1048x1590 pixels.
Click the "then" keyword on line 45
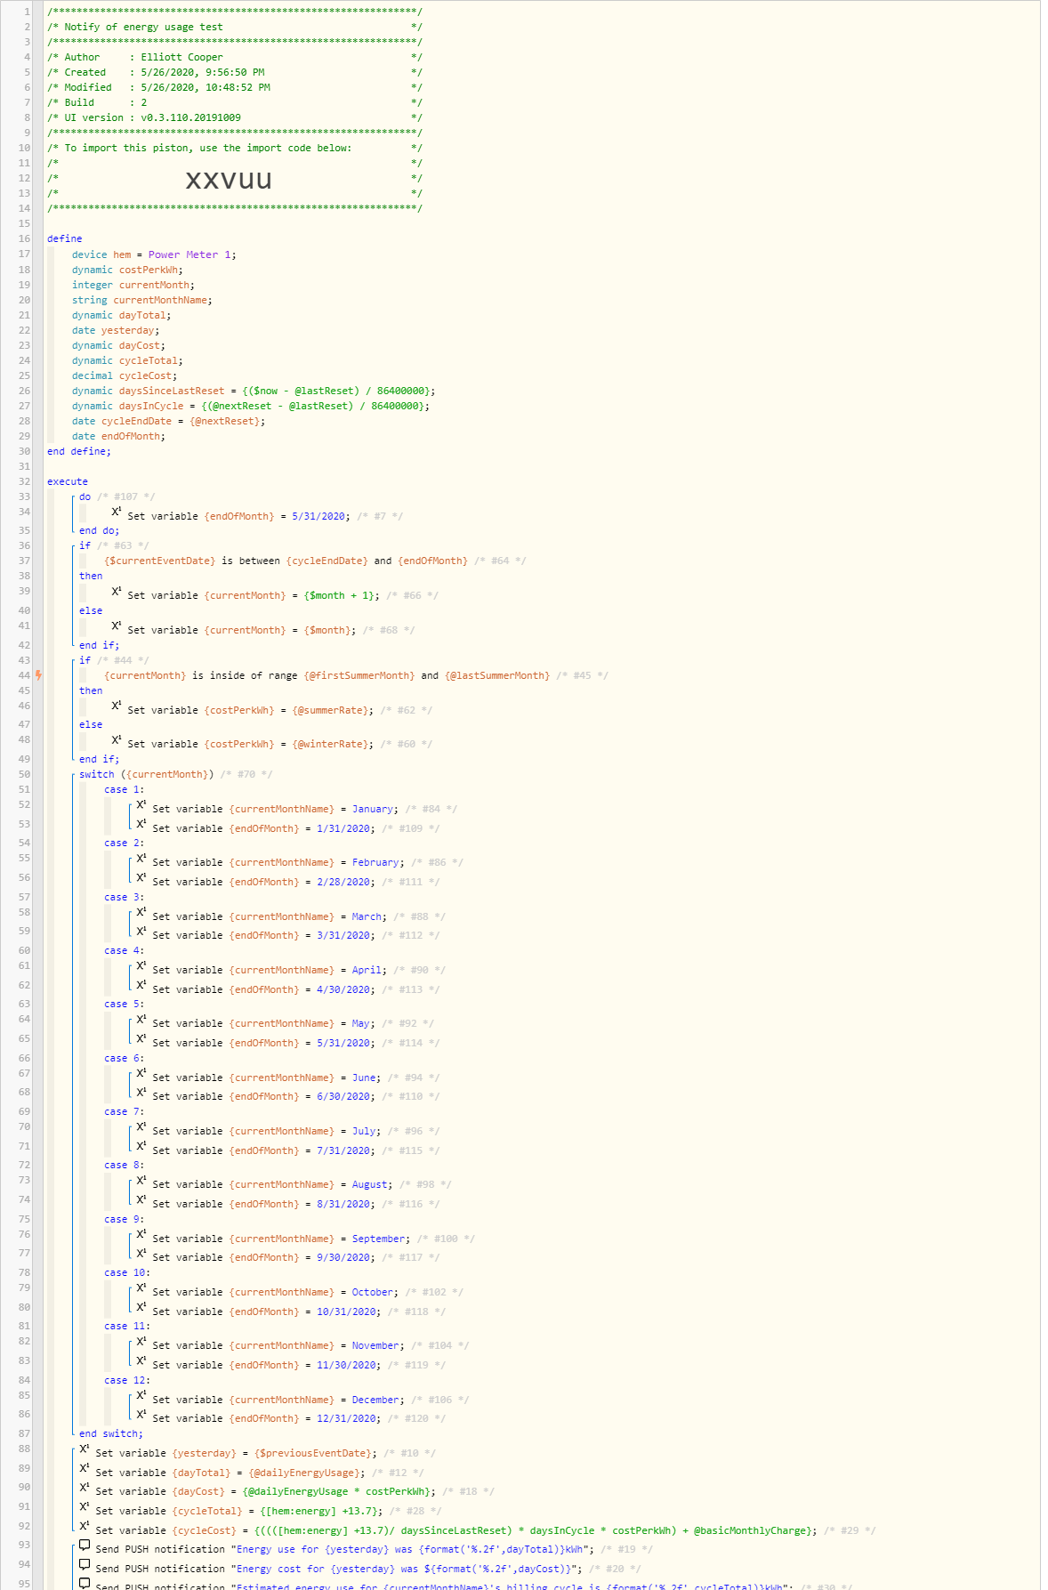coord(91,690)
